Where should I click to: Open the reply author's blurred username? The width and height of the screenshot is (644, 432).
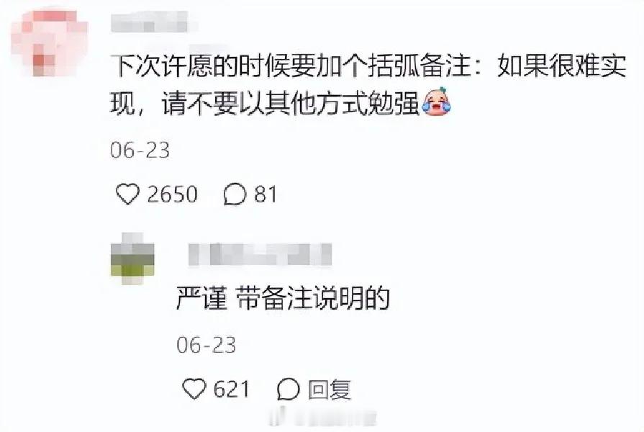(x=260, y=254)
